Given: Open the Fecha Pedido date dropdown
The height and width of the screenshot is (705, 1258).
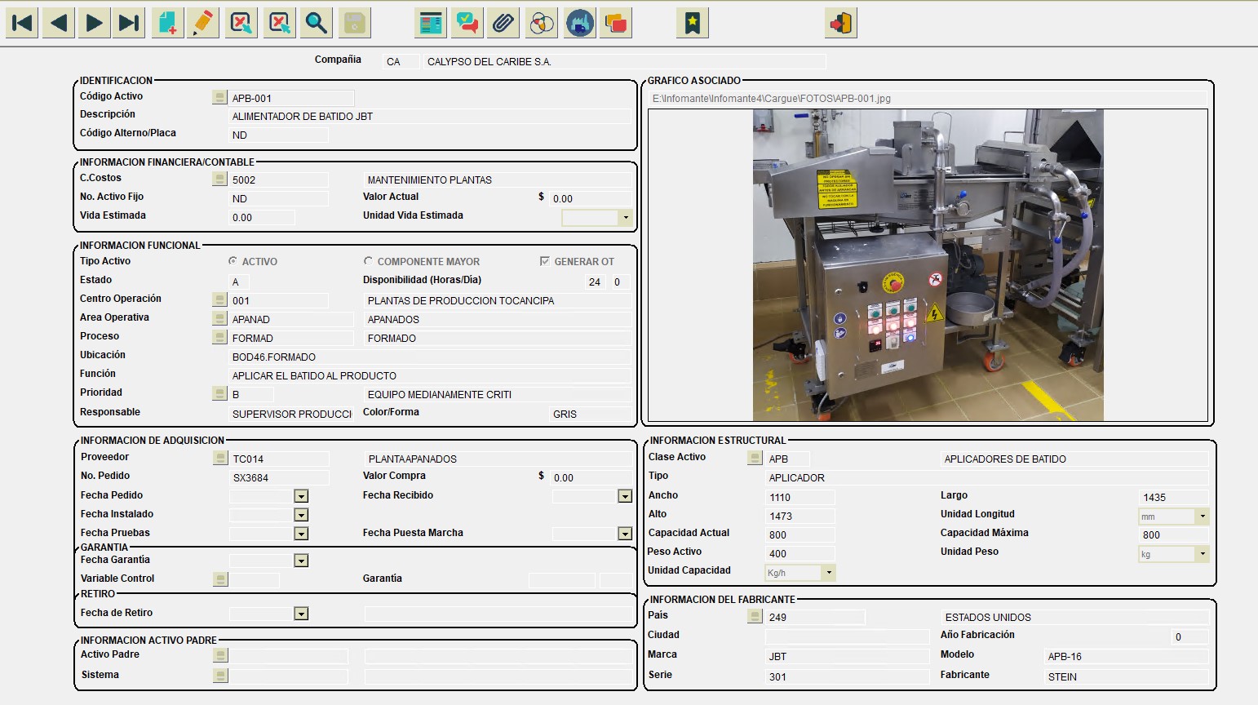Looking at the screenshot, I should point(301,495).
